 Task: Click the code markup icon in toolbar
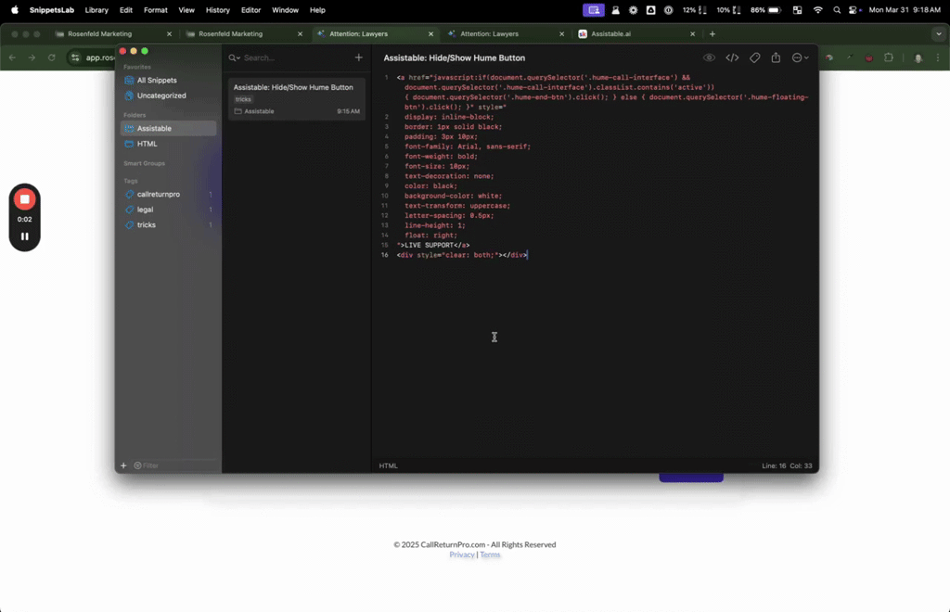[x=732, y=57]
